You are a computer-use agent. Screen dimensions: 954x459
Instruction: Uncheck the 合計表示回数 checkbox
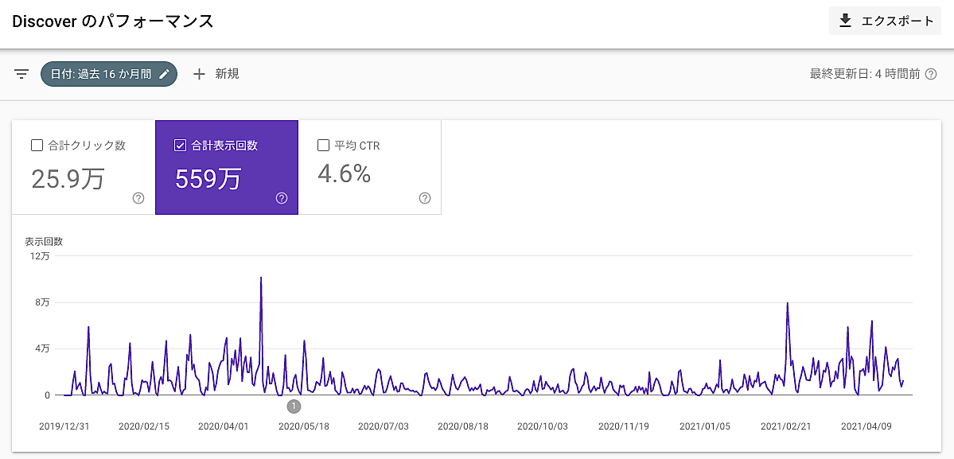tap(180, 146)
